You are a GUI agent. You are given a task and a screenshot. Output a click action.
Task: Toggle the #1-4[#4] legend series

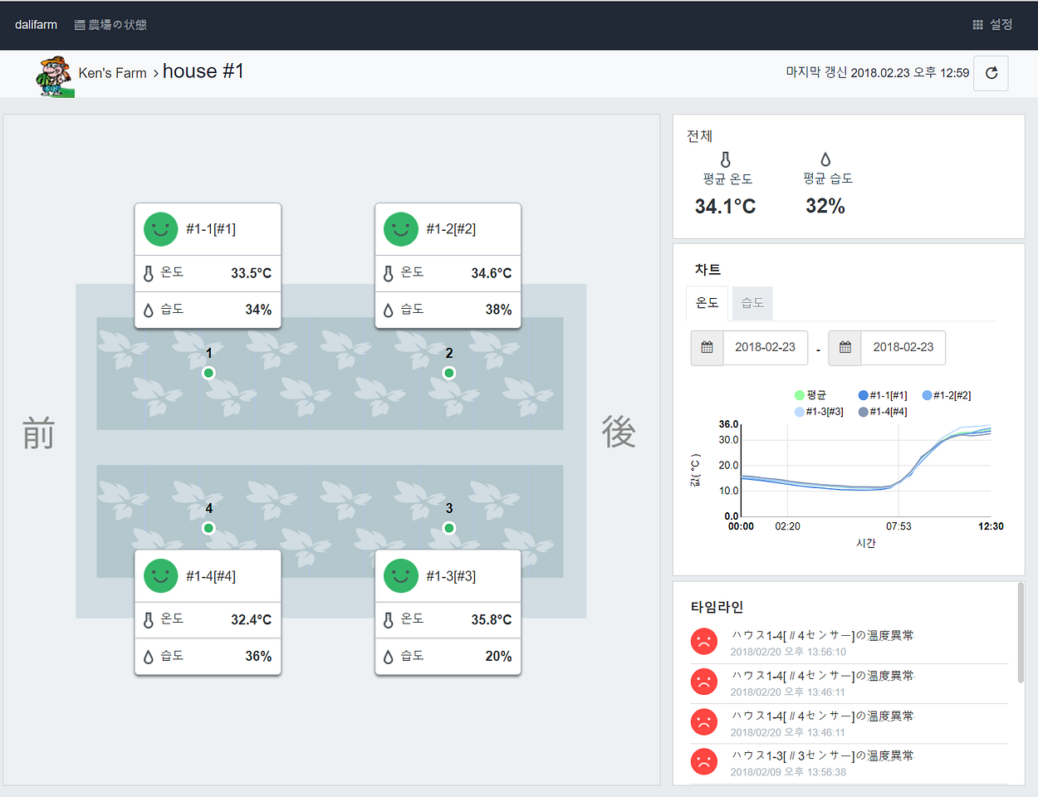[x=883, y=412]
